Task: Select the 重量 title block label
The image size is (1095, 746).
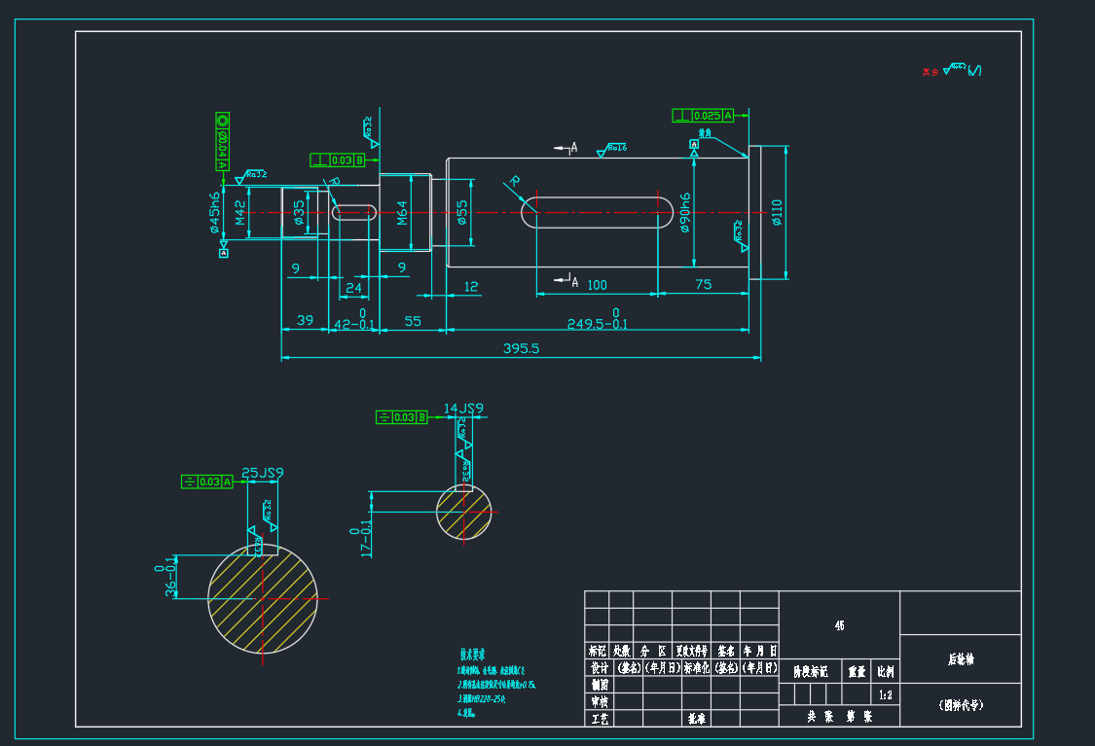Action: (857, 671)
